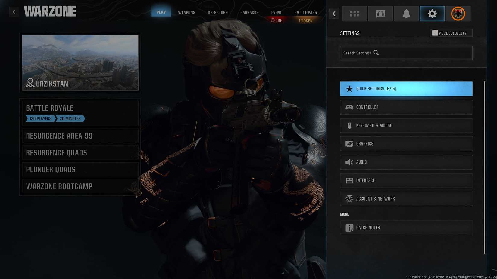Open the headset voice channels icon

coord(380,14)
